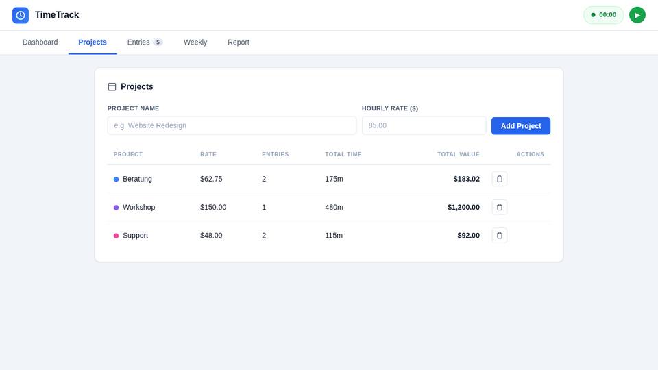Click the $150.00 rate cell
This screenshot has width=658, height=370.
[213, 207]
